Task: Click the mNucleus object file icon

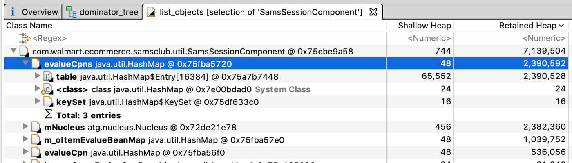Action: pos(37,128)
